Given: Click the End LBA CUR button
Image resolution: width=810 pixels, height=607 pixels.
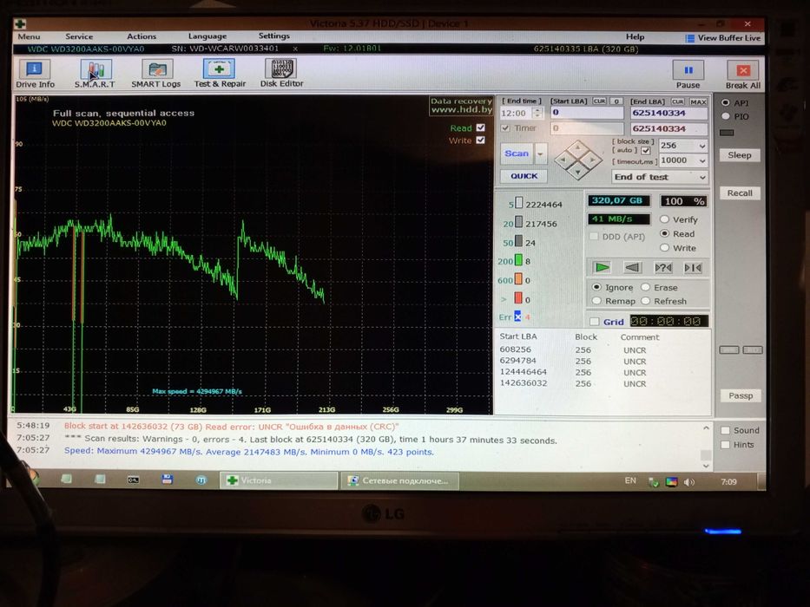Looking at the screenshot, I should [677, 101].
